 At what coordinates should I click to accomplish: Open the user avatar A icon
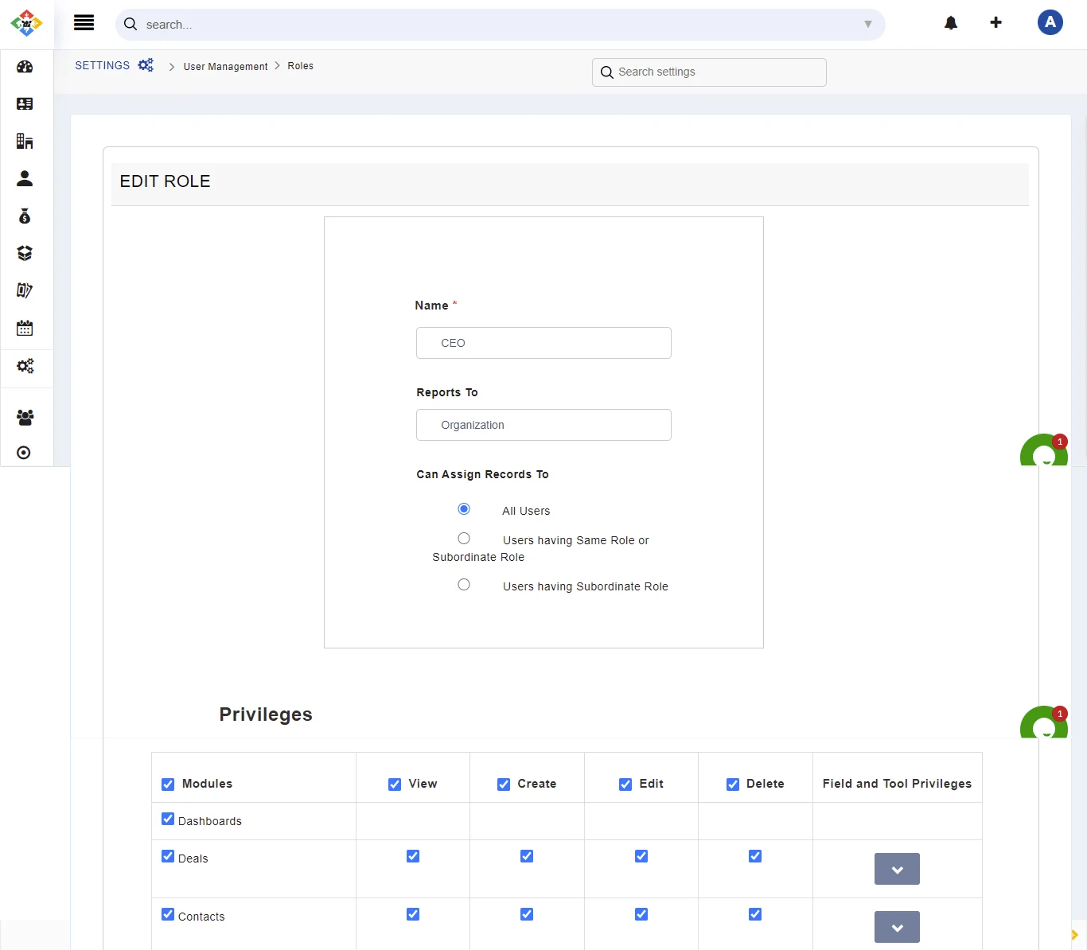[x=1050, y=22]
